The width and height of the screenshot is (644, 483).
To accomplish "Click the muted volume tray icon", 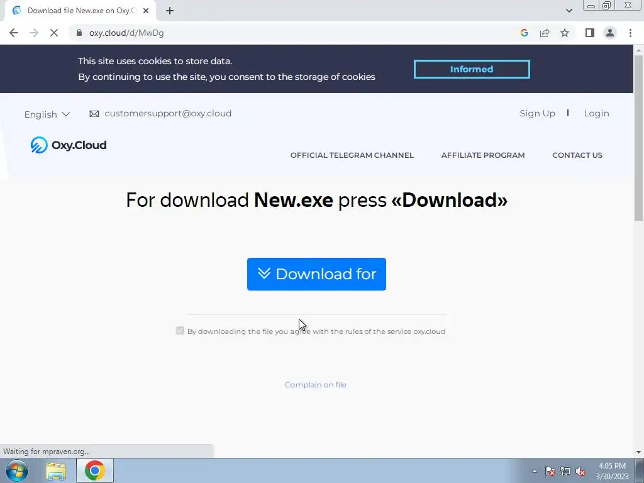I will pyautogui.click(x=580, y=471).
